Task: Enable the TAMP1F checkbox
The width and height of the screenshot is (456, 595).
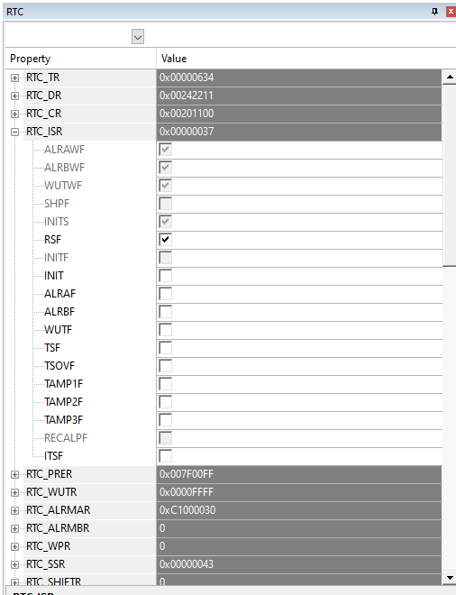Action: 166,384
